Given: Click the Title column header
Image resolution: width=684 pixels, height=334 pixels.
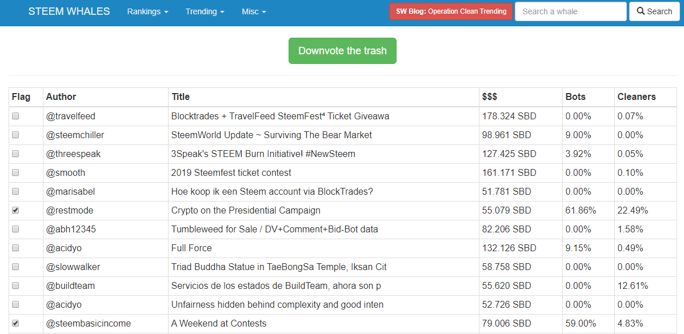Looking at the screenshot, I should point(181,97).
